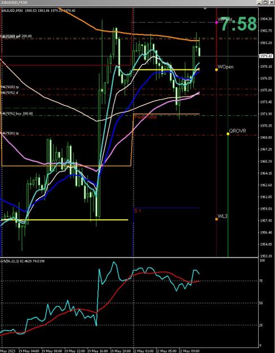Click the 22 May 09:00 time label
Viewport: 275px width, 353px height.
pos(189,351)
